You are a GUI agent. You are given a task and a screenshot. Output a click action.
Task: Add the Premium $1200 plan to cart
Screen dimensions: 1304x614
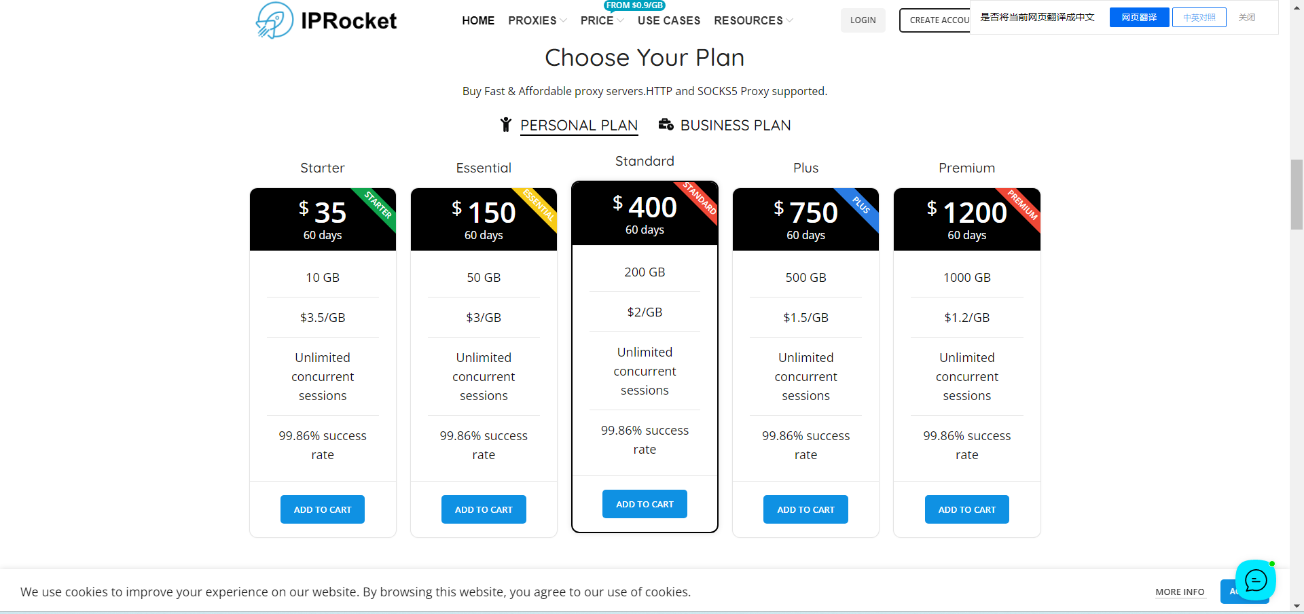(967, 509)
